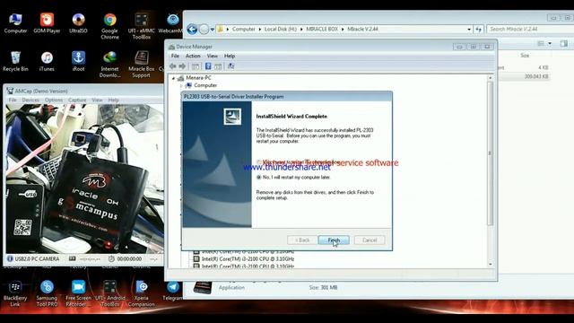
Task: Click the Size column header in Explorer
Action: 525,56
